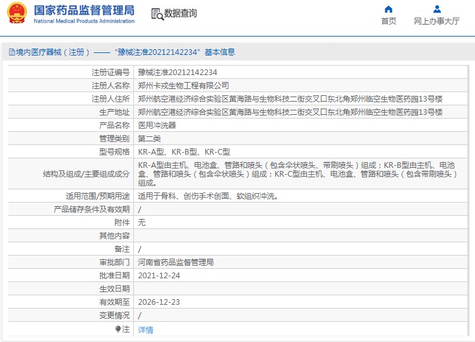Screen dimensions: 475x342
Task: Select 河南省药品监督管理局 approval department
Action: tap(176, 262)
